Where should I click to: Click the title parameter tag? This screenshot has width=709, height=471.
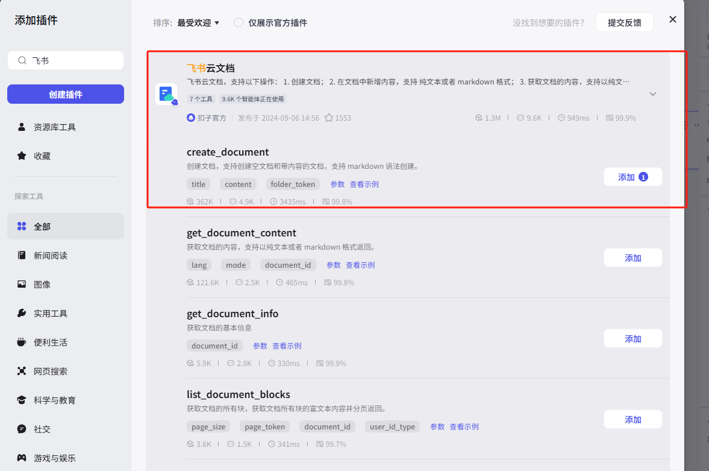(199, 185)
